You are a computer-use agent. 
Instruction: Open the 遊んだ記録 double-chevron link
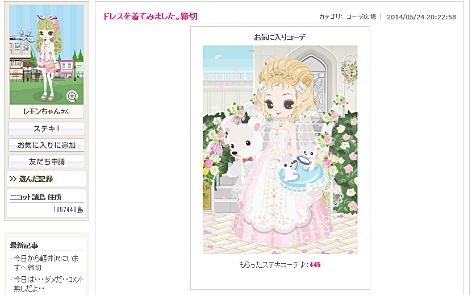31,179
